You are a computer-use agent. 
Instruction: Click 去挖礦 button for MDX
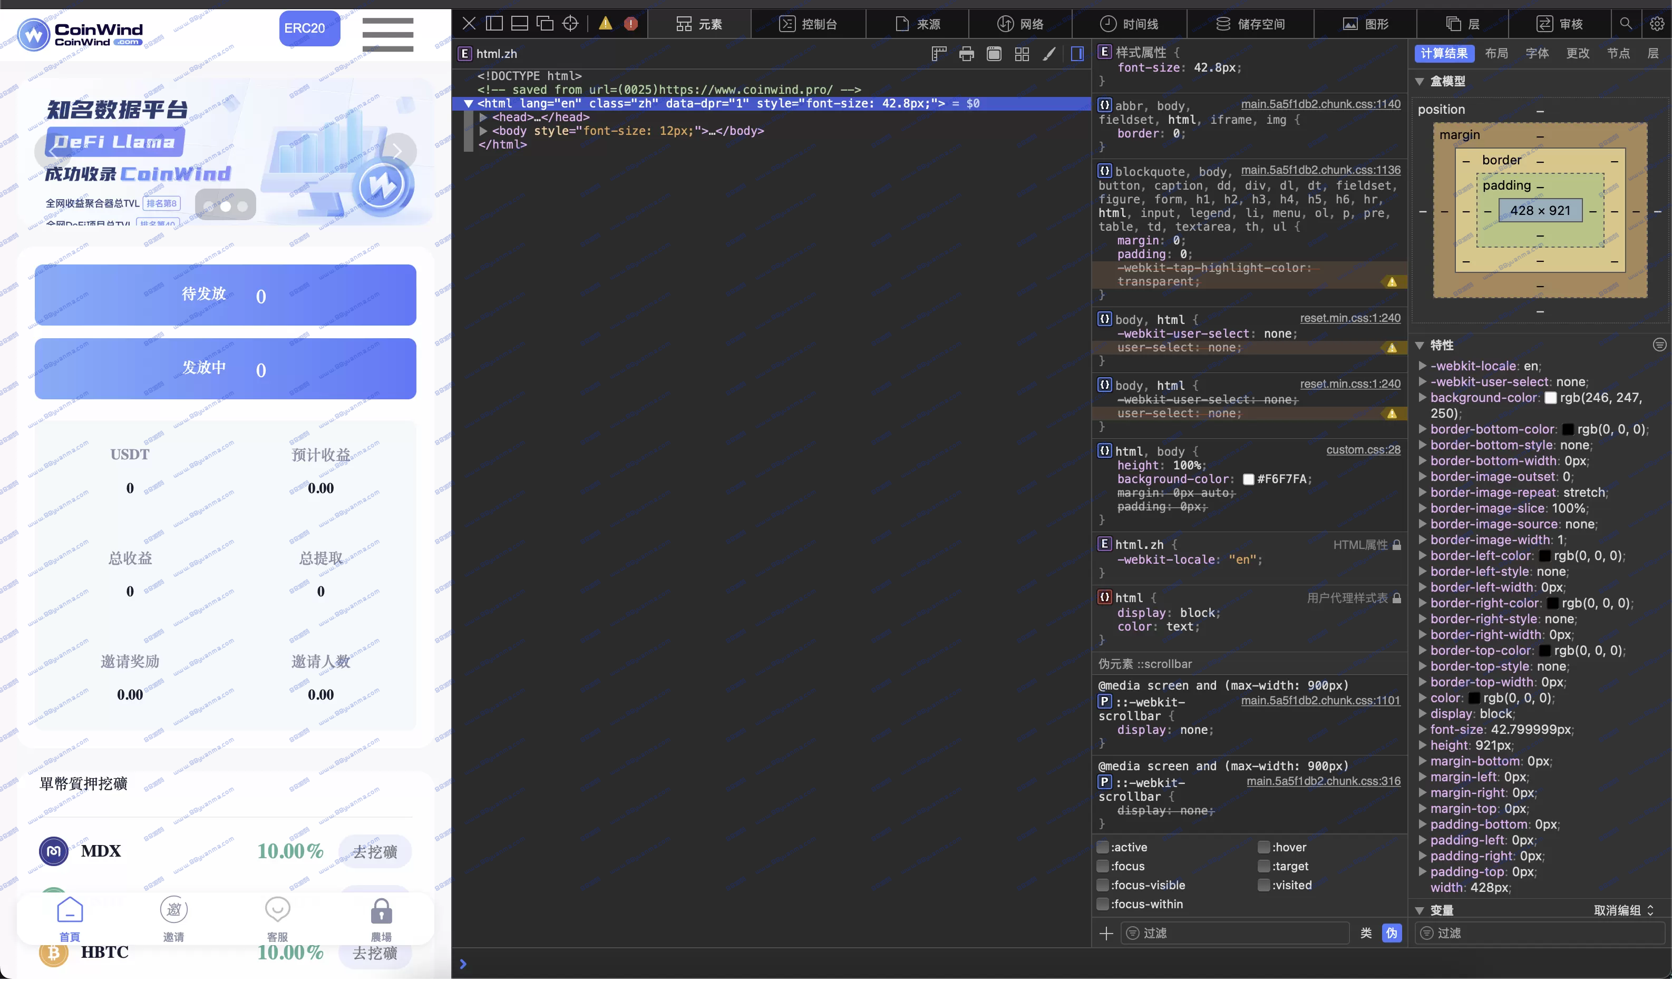point(375,852)
